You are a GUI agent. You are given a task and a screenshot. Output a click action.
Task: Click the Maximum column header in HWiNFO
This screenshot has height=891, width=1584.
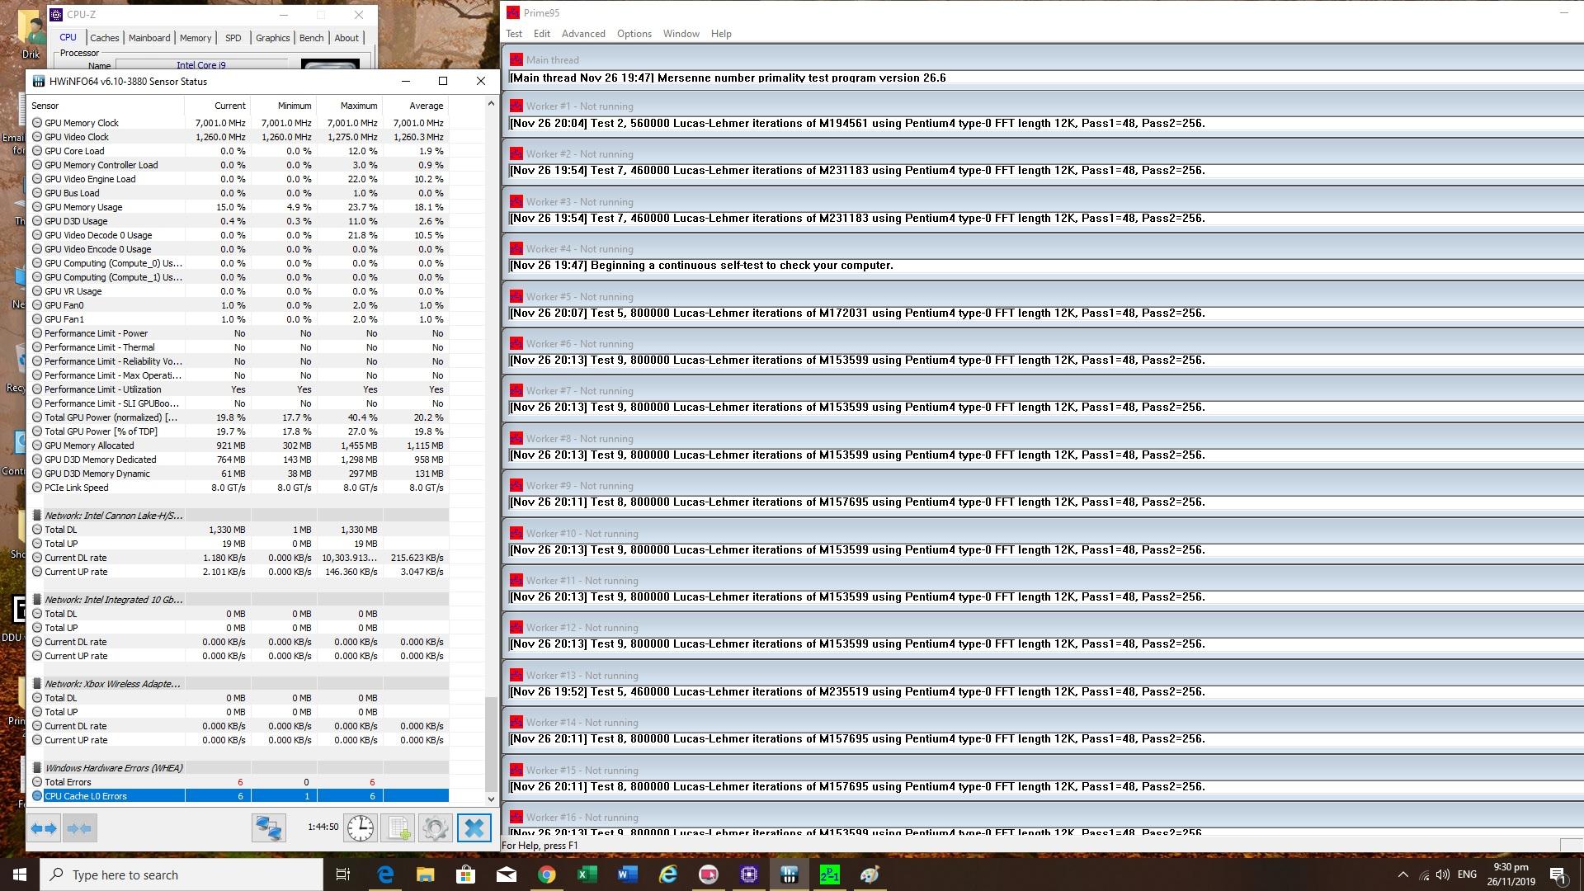[350, 106]
